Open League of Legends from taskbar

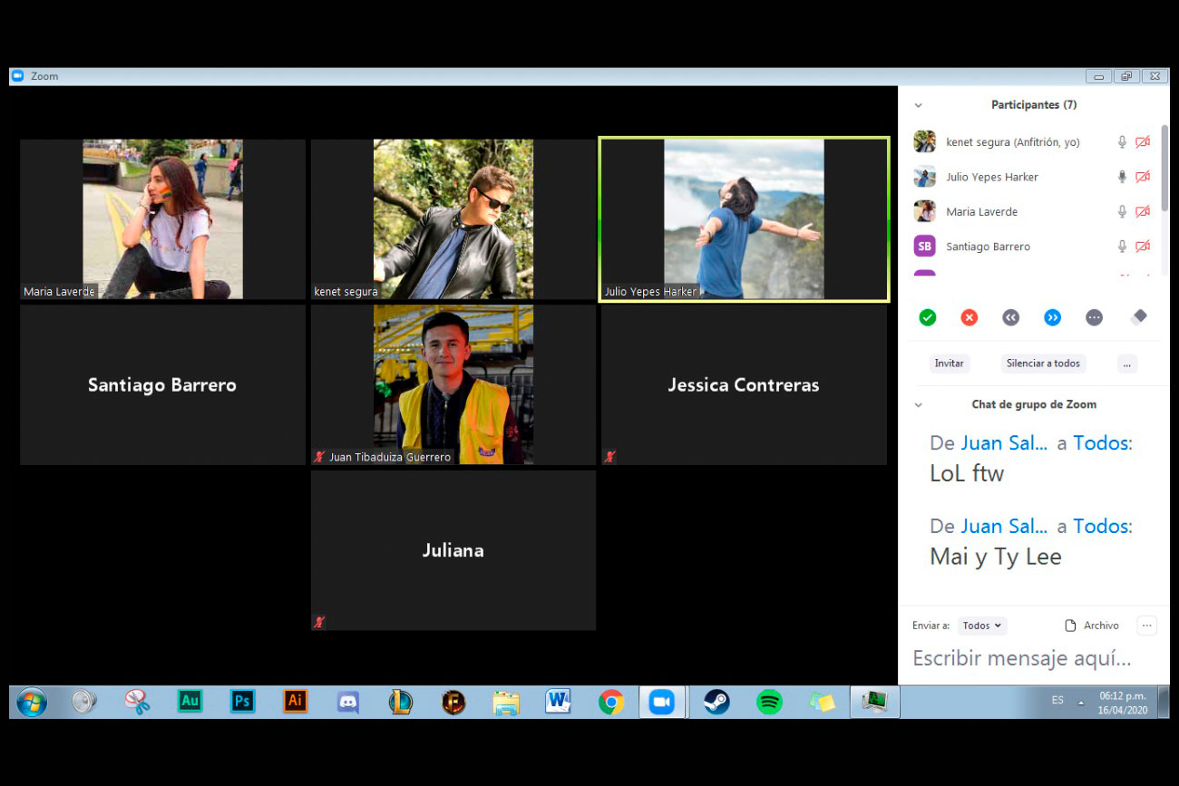coord(401,702)
